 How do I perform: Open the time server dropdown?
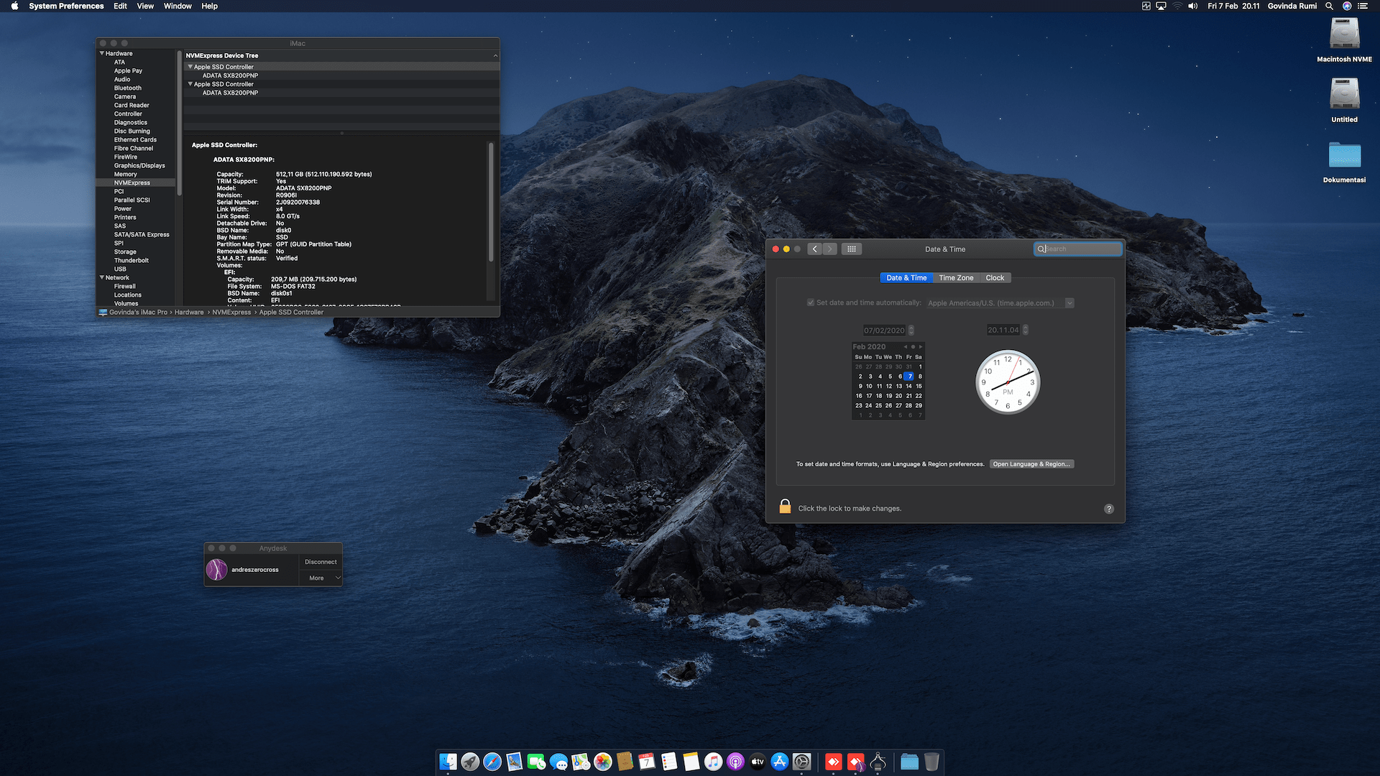1069,302
